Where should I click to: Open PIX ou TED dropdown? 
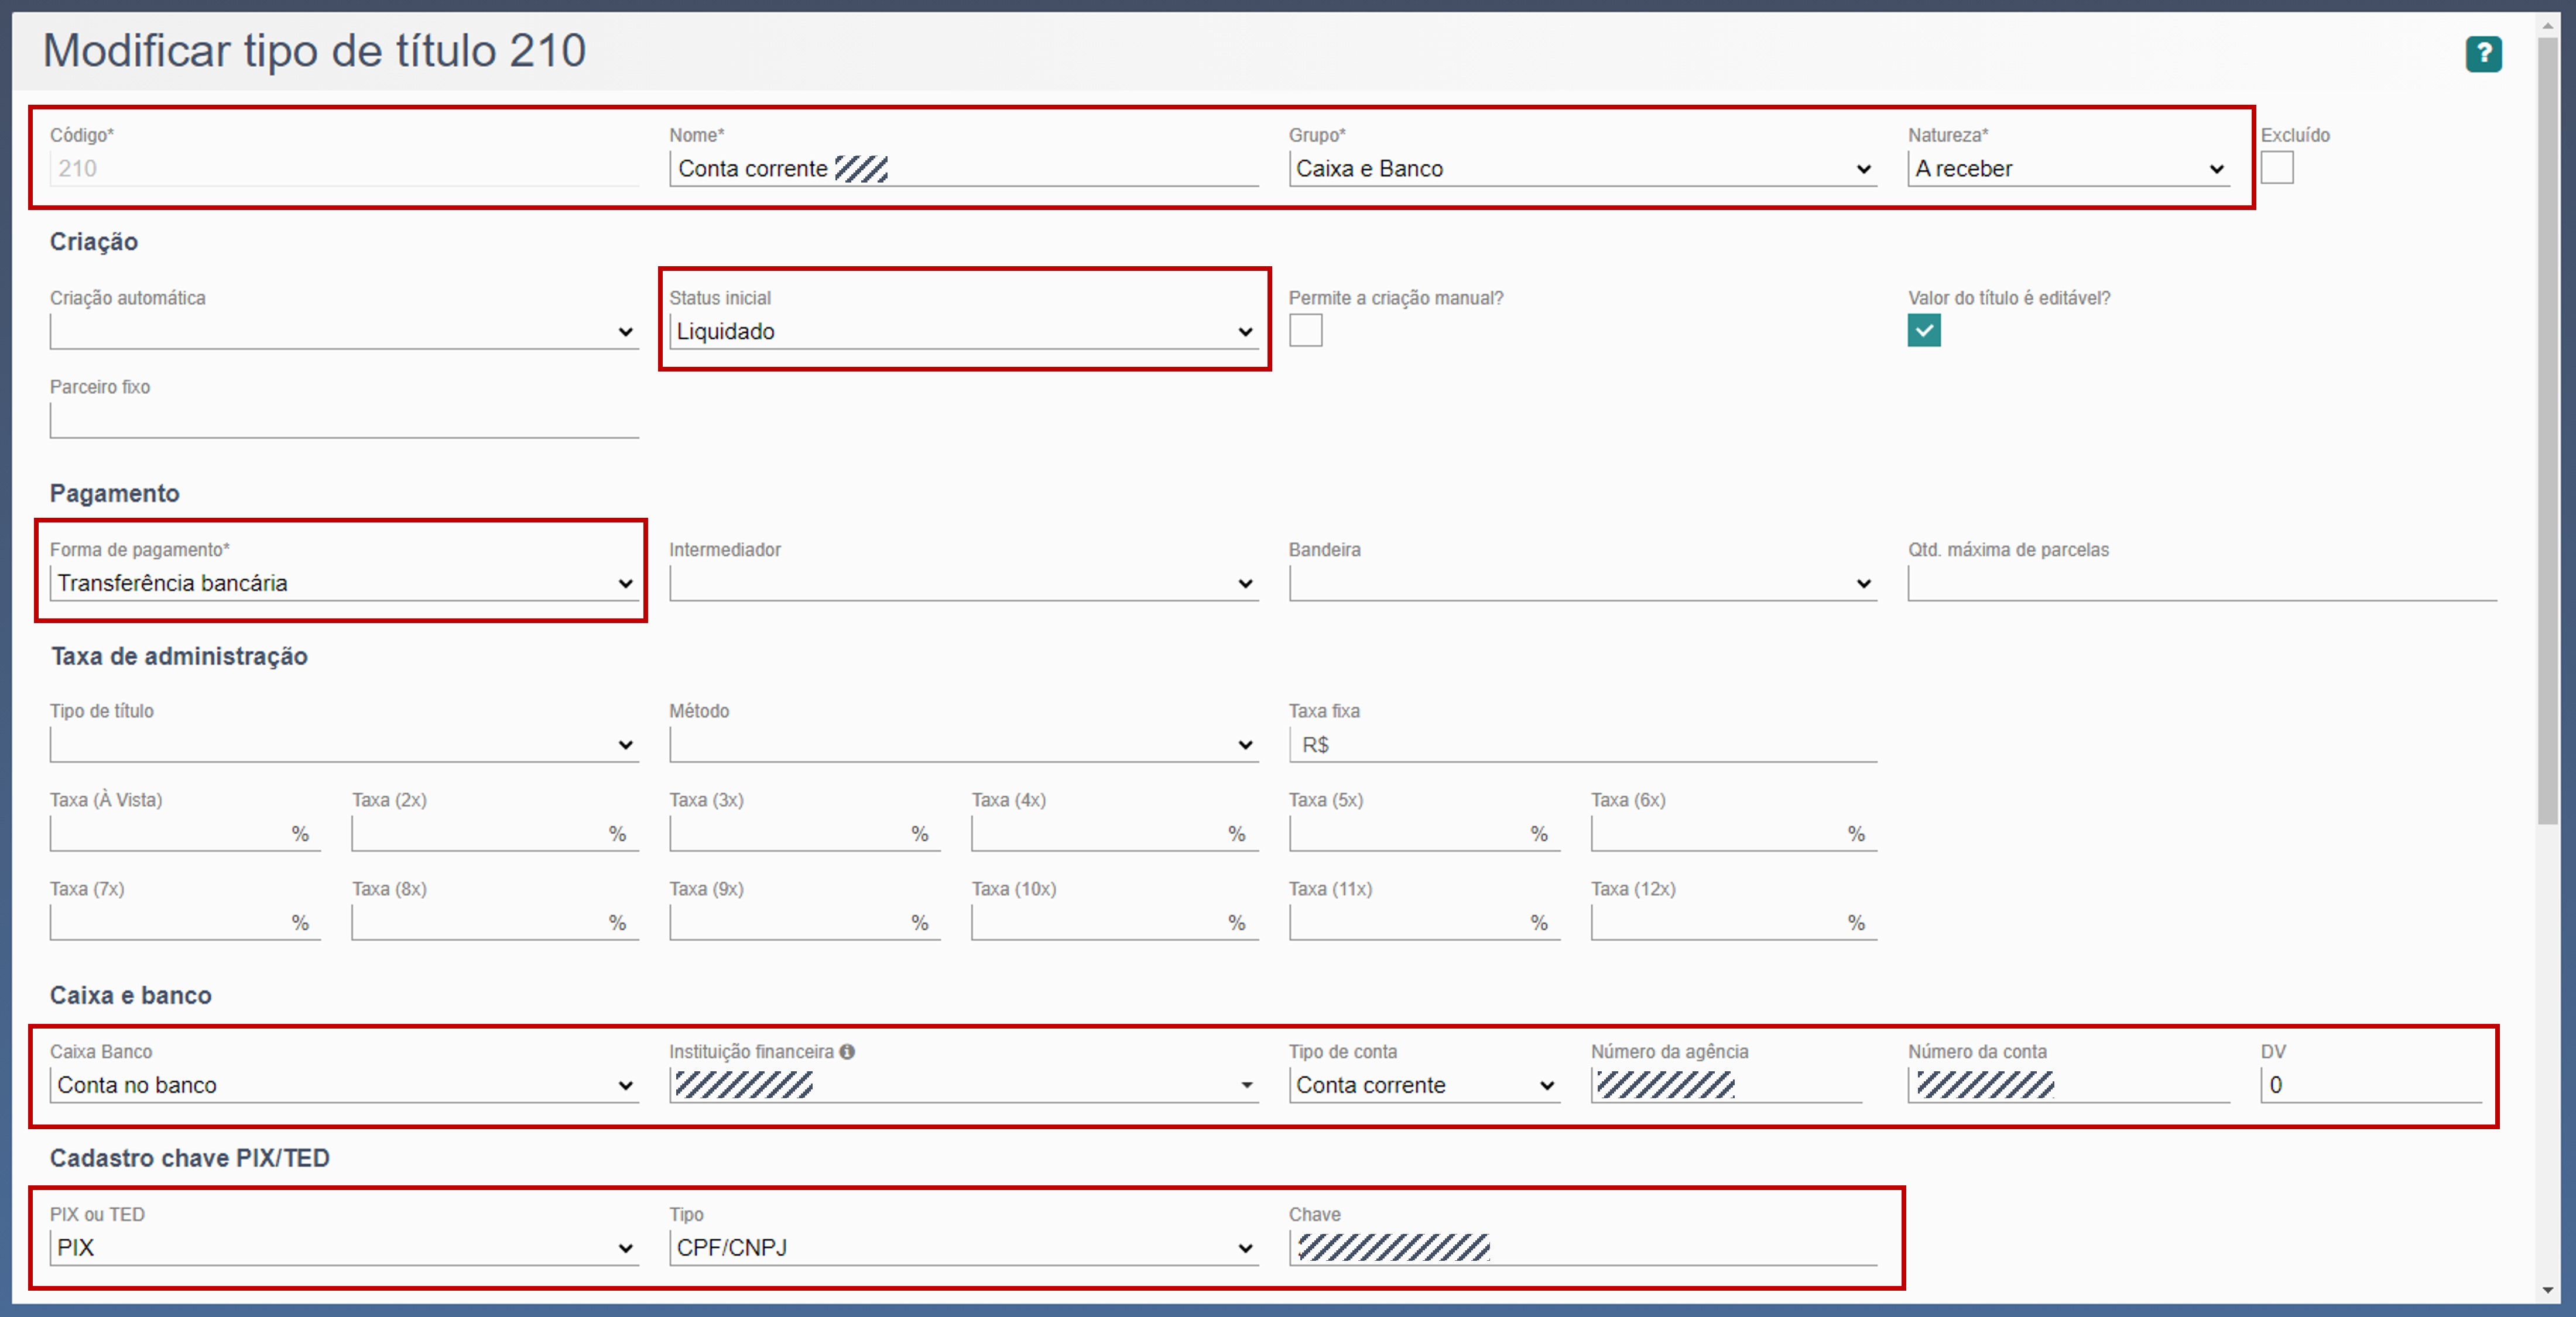click(x=343, y=1248)
